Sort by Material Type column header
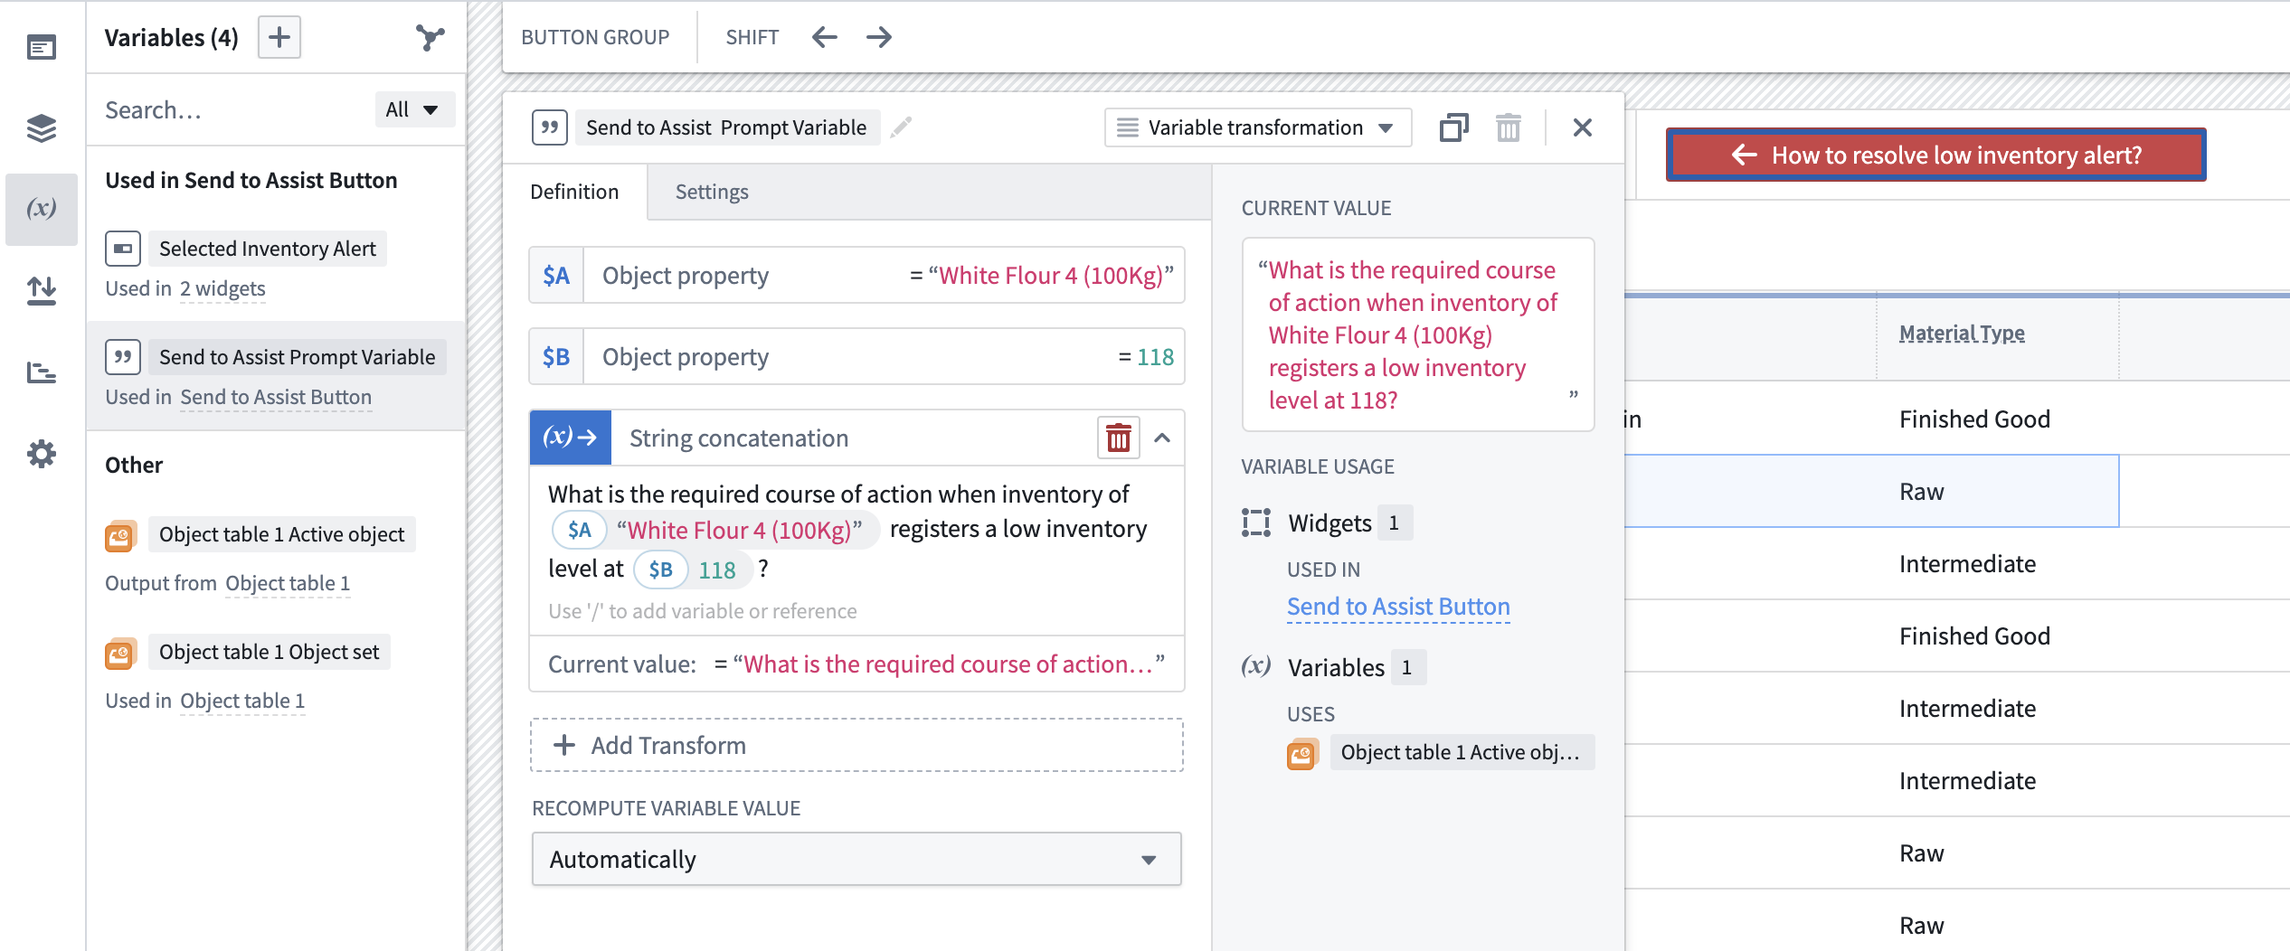Viewport: 2290px width, 951px height. (x=1962, y=333)
